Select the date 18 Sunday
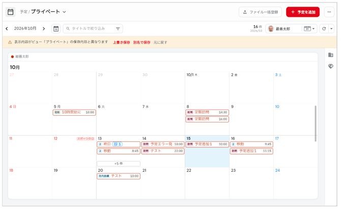Viewport: 341px width, 209px height. (11, 170)
